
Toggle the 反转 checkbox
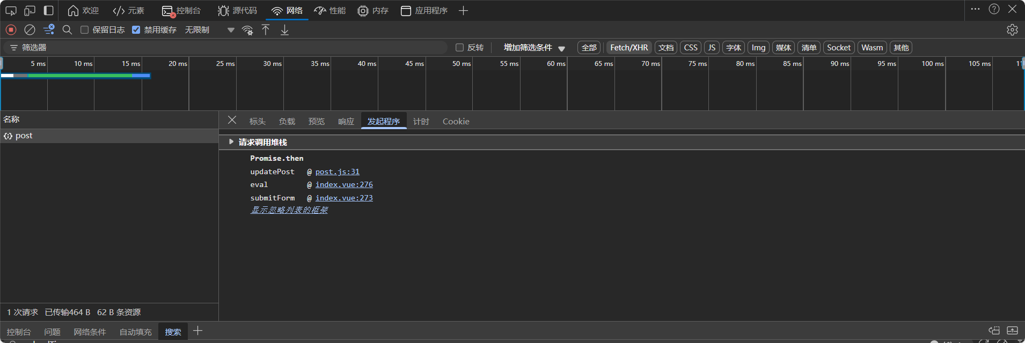459,47
